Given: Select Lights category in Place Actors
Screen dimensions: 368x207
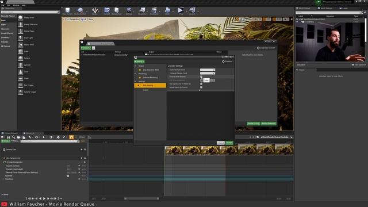Looking at the screenshot, I should [3, 25].
